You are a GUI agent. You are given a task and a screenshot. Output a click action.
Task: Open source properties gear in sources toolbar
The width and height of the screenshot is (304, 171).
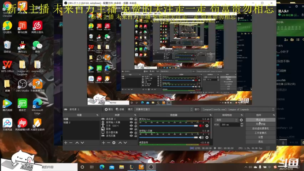point(114,143)
